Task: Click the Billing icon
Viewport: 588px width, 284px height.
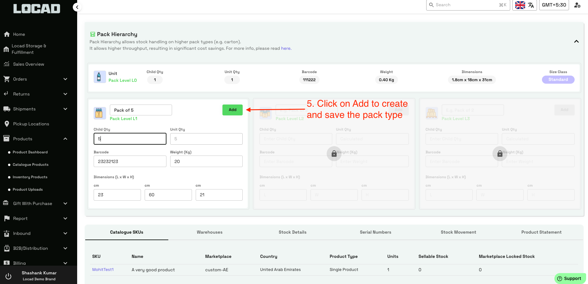Action: click(7, 263)
